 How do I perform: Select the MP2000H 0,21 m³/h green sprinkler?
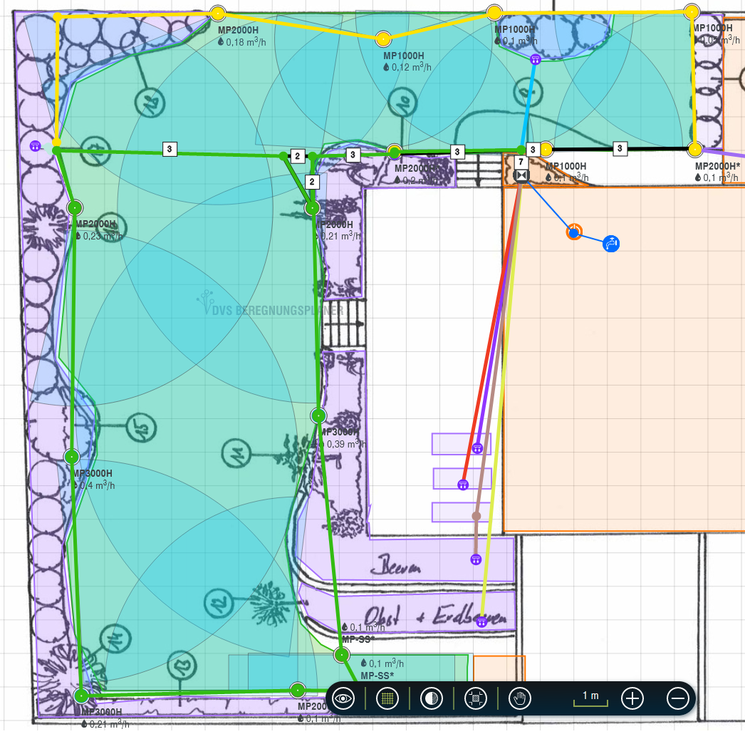click(x=313, y=208)
